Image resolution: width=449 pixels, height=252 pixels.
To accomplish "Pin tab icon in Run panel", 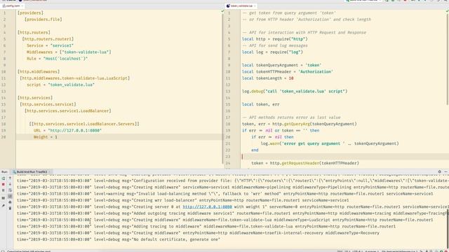I will coord(4,206).
